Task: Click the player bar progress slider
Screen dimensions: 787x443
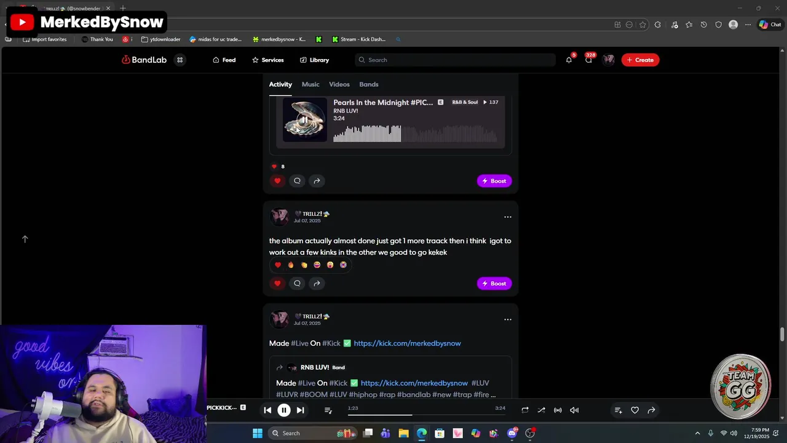Action: (427, 415)
